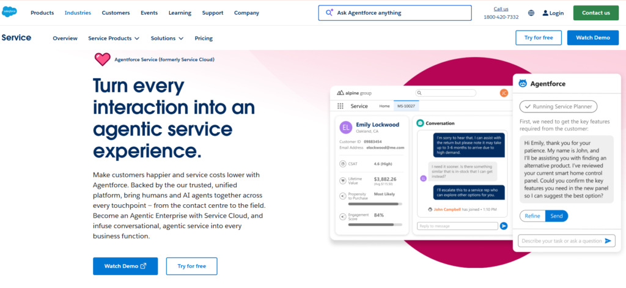Image resolution: width=626 pixels, height=288 pixels.
Task: Send the reply with blue arrow button
Action: 504,226
